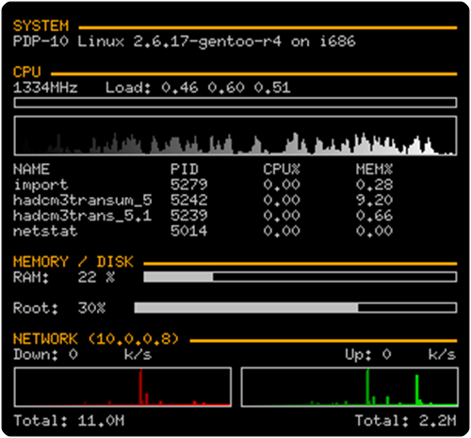
Task: Click the Root: 30% label
Action: [59, 308]
